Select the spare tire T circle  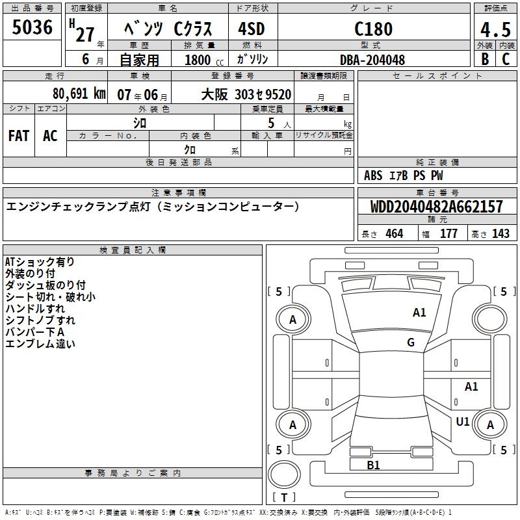(284, 474)
